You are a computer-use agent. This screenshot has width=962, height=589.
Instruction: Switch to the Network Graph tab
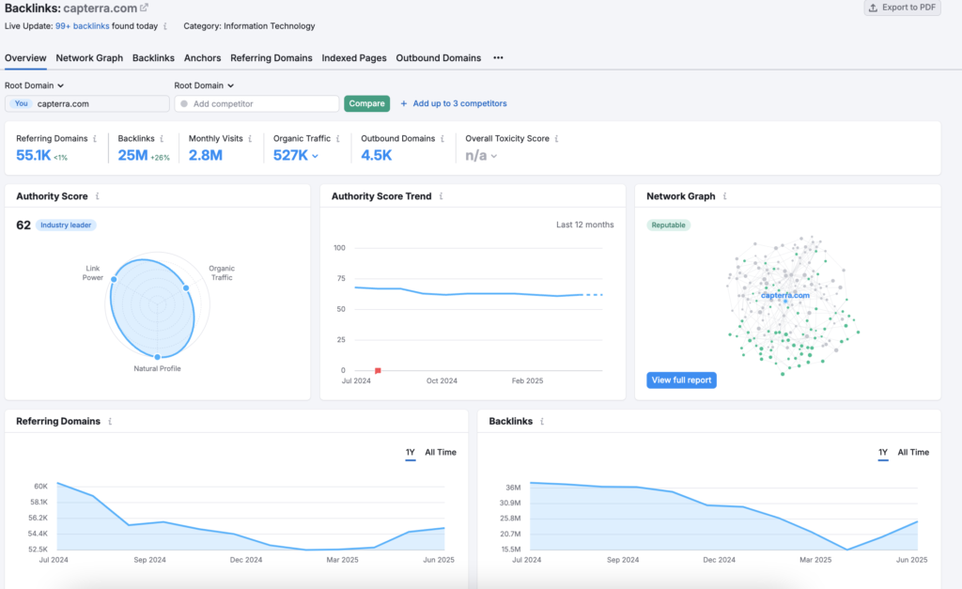89,57
